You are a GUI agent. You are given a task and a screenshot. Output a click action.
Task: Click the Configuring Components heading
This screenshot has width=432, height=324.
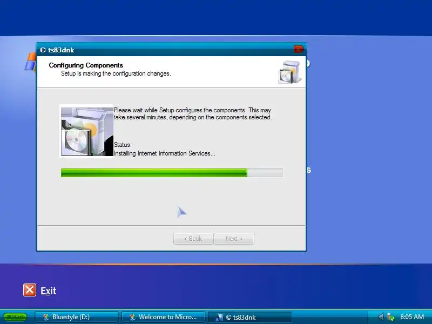(86, 65)
